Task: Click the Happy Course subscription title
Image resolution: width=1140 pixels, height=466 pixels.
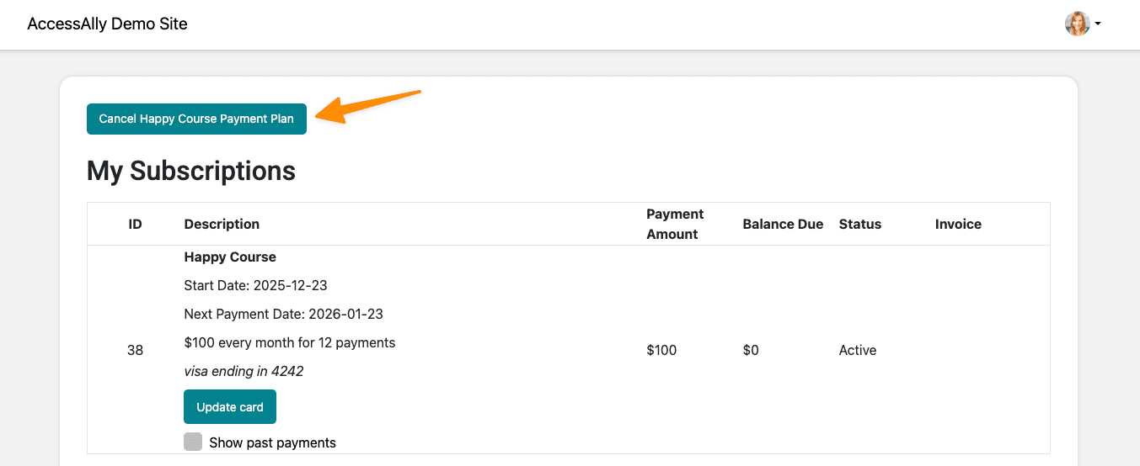Action: coord(230,257)
